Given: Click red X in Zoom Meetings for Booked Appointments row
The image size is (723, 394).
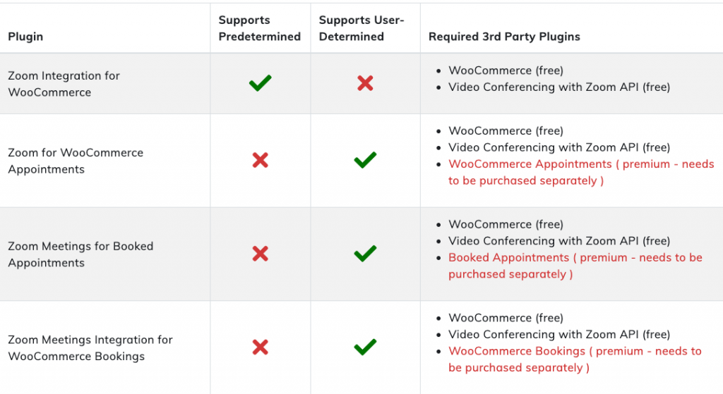Looking at the screenshot, I should coord(260,254).
